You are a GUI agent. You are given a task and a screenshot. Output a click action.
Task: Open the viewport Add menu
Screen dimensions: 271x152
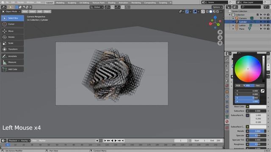pyautogui.click(x=40, y=11)
